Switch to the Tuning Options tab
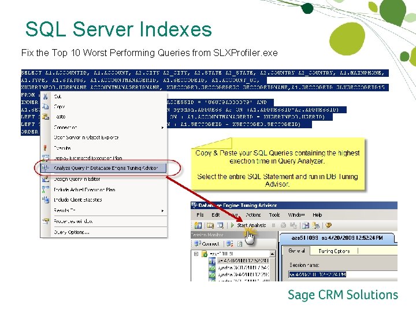The height and width of the screenshot is (312, 416). (x=334, y=251)
